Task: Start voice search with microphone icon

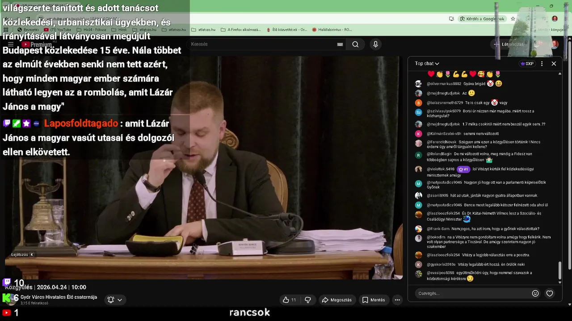Action: (375, 44)
